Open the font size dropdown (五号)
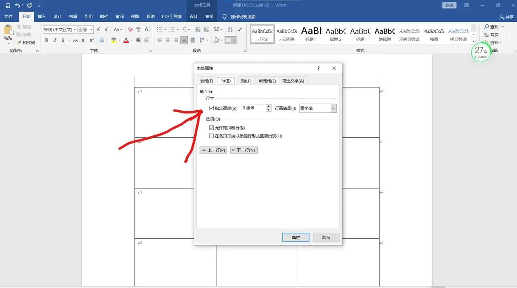The image size is (517, 288). [x=92, y=29]
